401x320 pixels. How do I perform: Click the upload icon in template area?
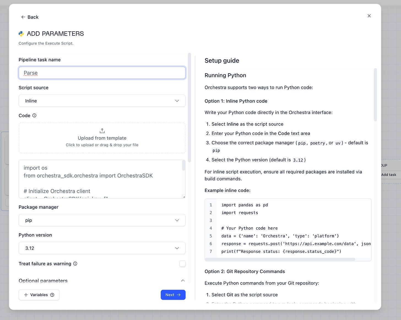(102, 131)
